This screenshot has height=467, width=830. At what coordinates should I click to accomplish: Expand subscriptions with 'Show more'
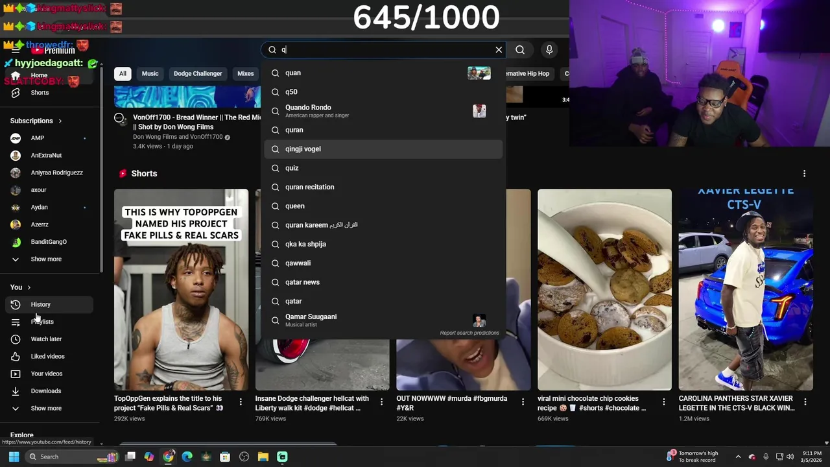49,259
